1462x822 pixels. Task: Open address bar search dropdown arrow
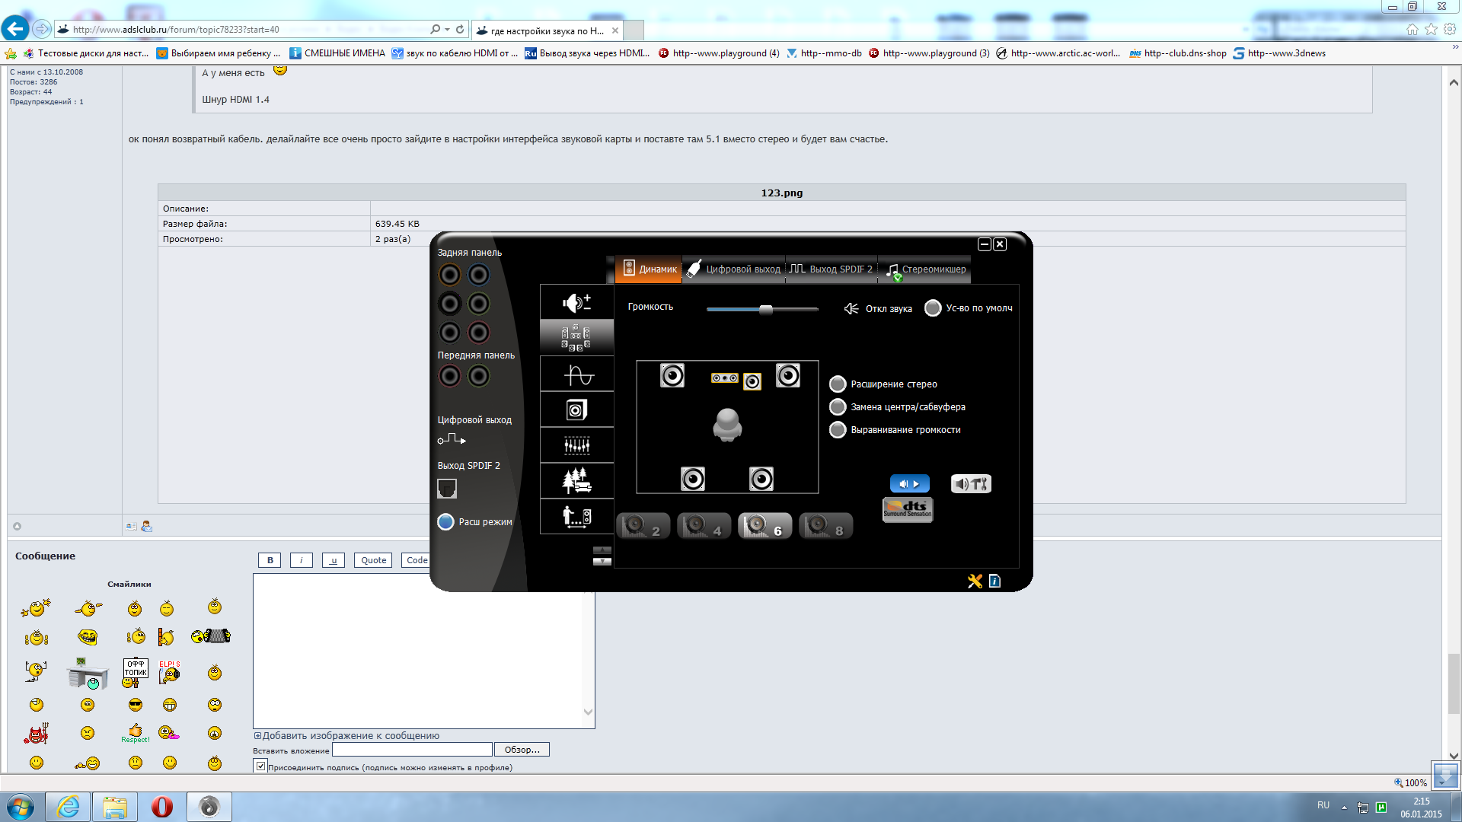447,30
